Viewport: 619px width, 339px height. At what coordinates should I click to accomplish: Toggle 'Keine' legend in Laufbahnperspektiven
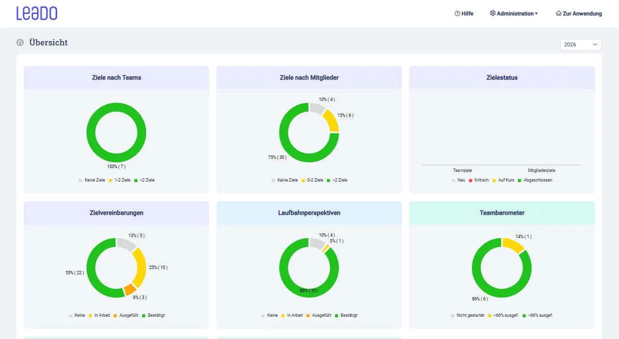[x=269, y=315]
